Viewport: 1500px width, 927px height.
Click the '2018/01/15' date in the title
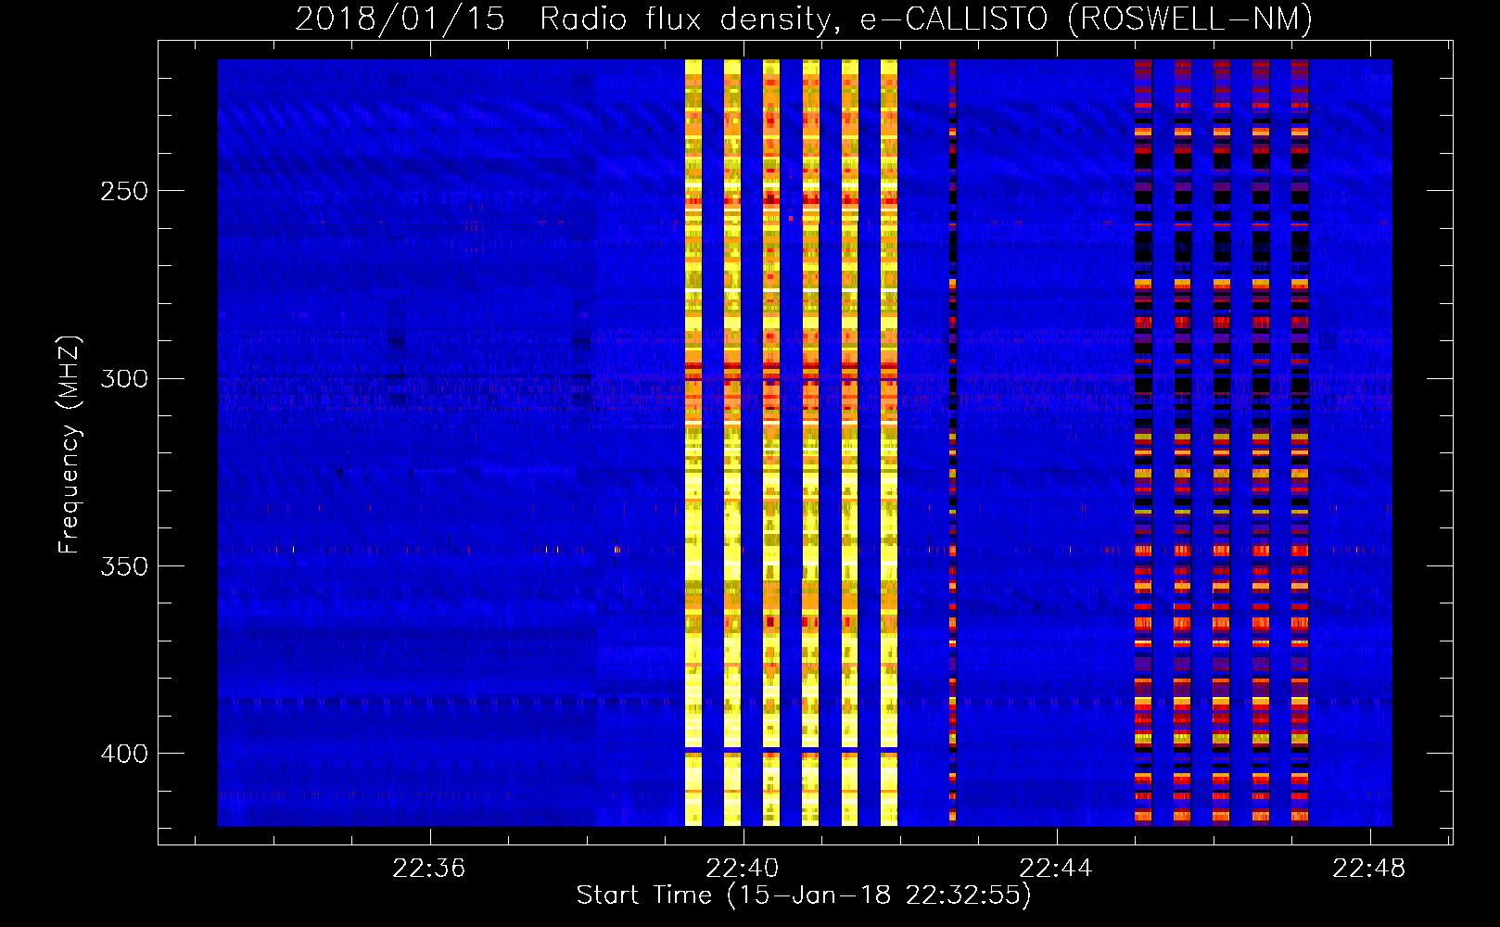[400, 19]
